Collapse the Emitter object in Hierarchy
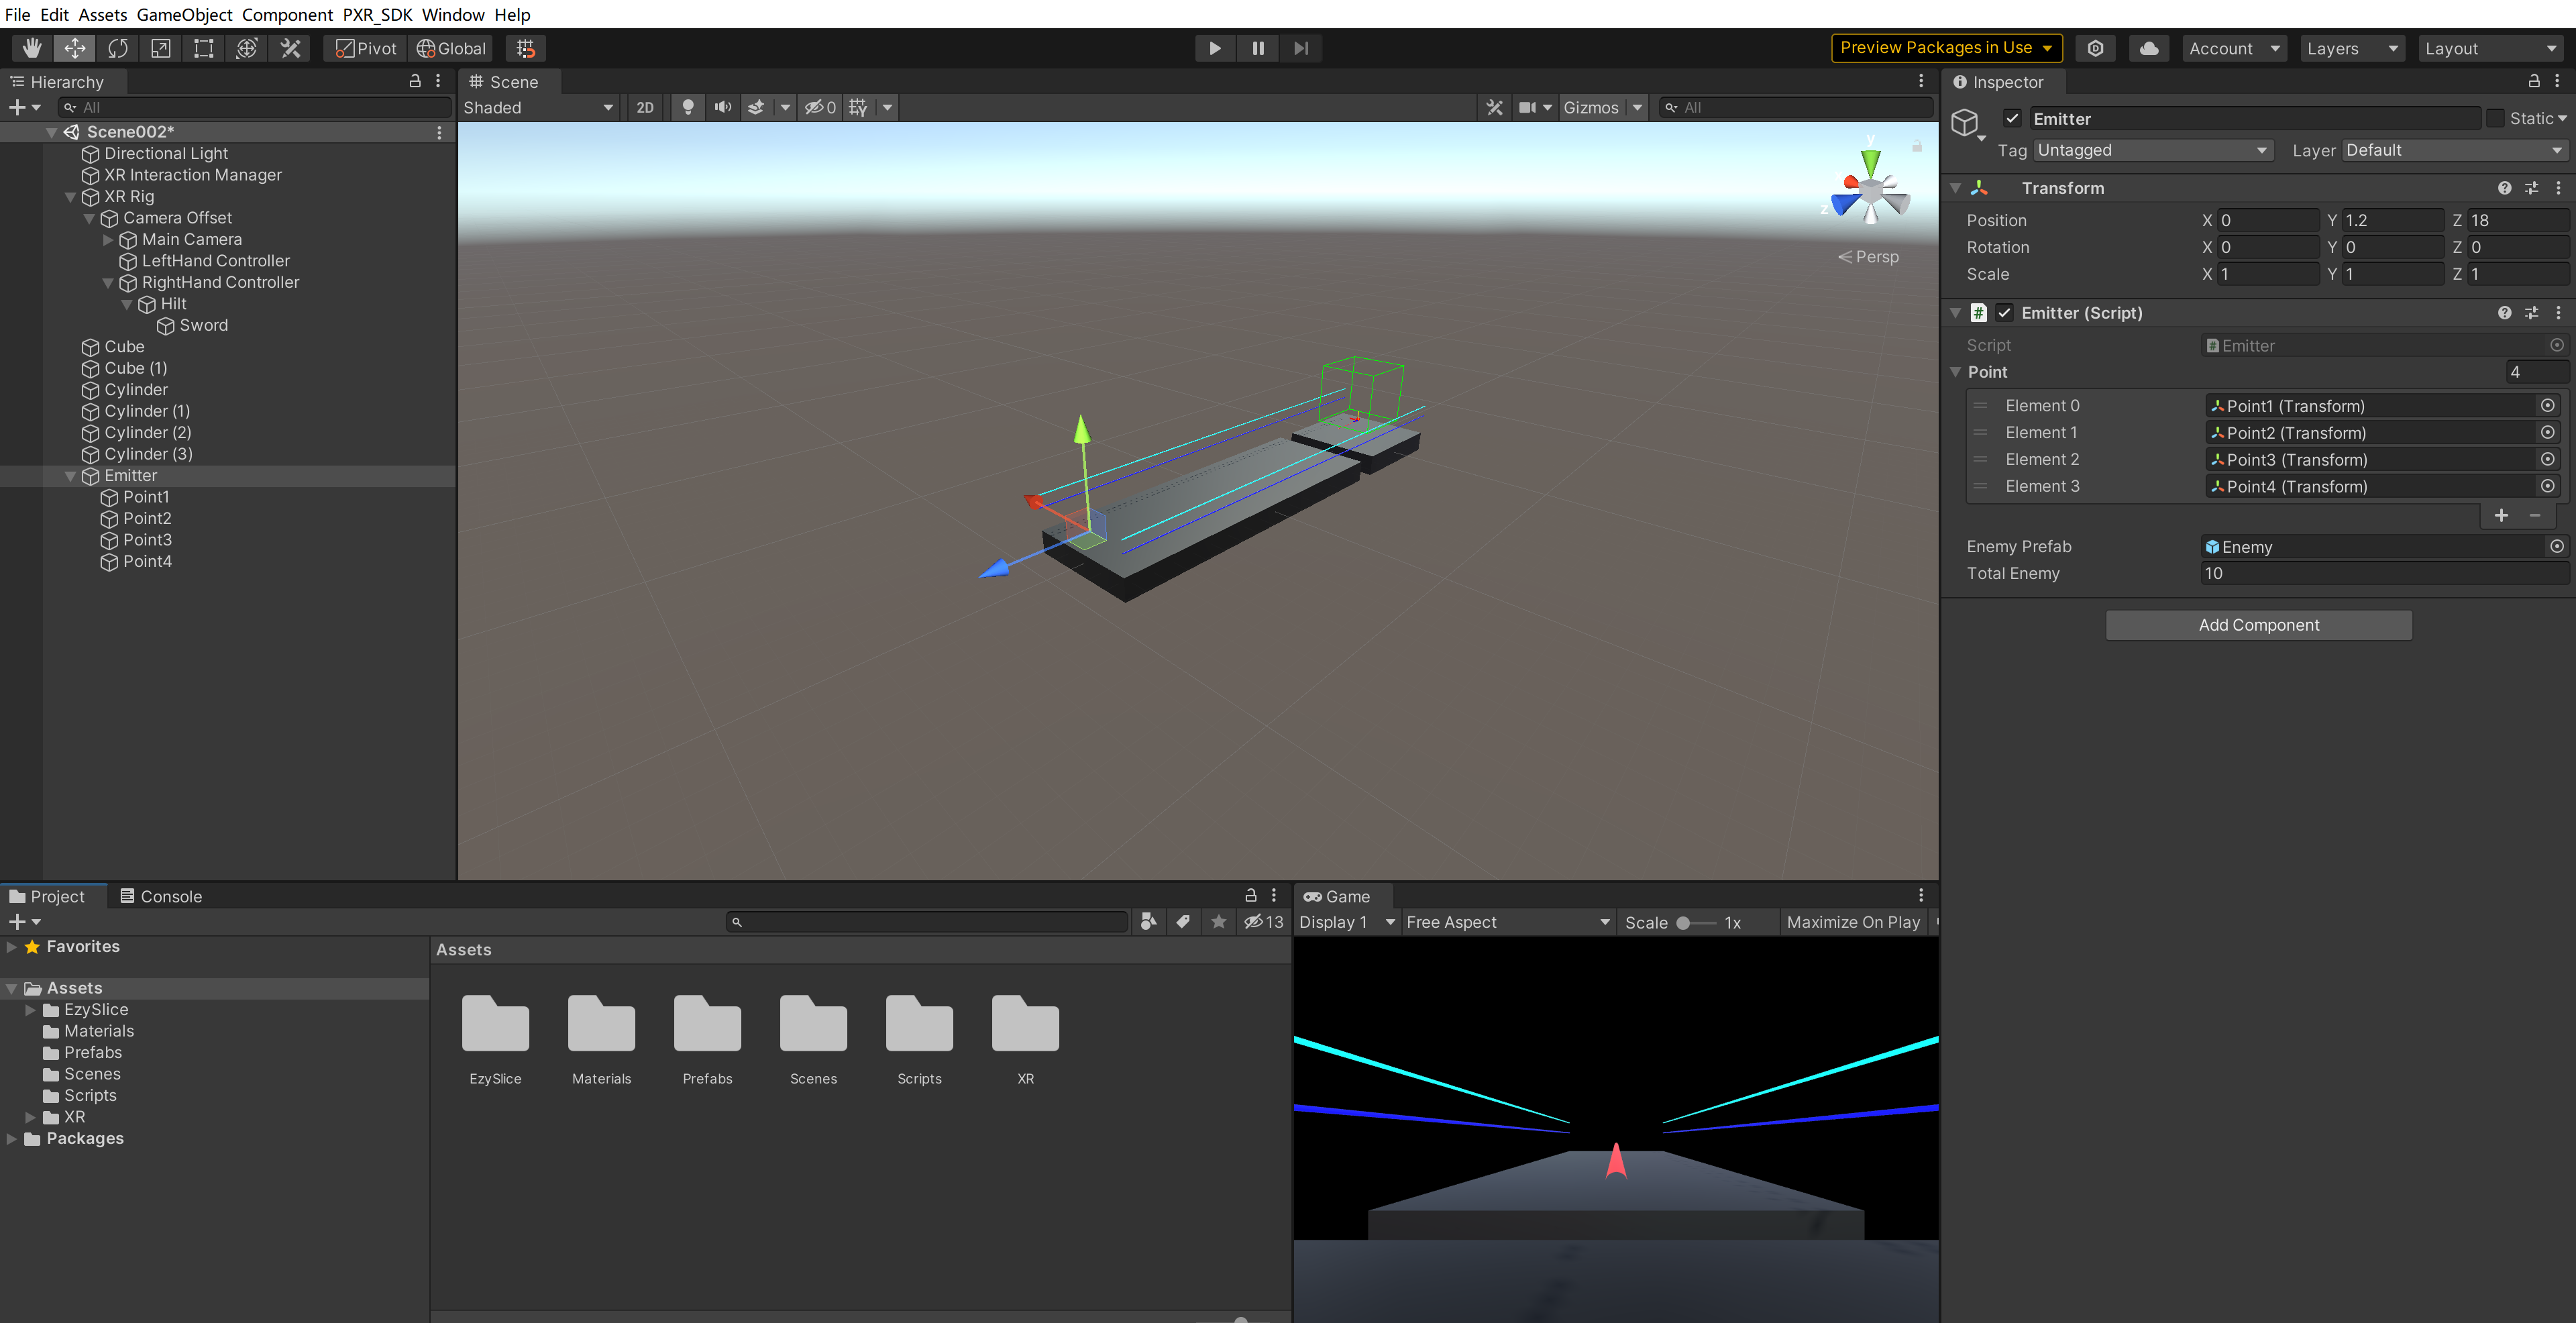2576x1323 pixels. (x=71, y=476)
